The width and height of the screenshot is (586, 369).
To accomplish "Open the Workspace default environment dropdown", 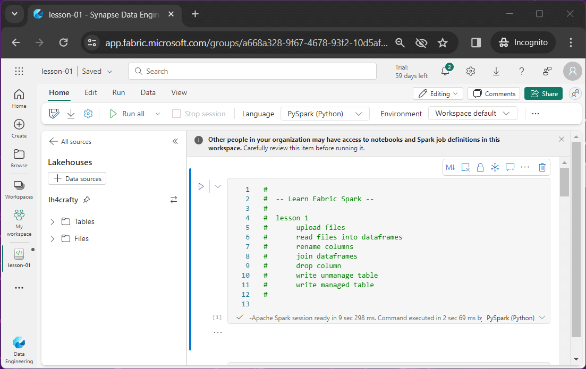I will [x=473, y=114].
